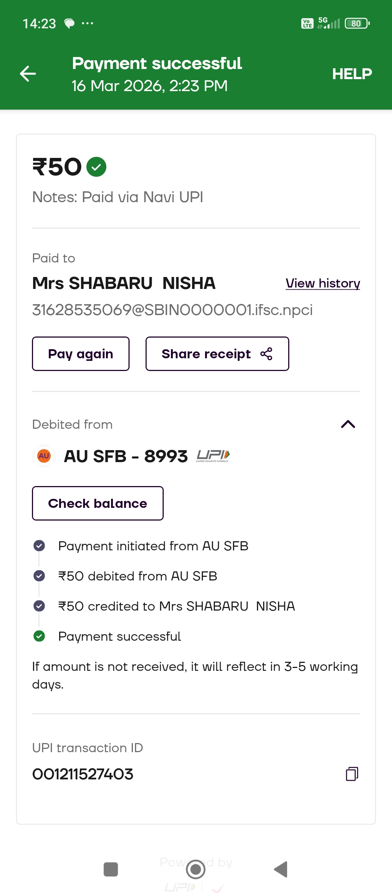Tap the UPI transaction ID number
The width and height of the screenshot is (392, 893).
tap(83, 774)
